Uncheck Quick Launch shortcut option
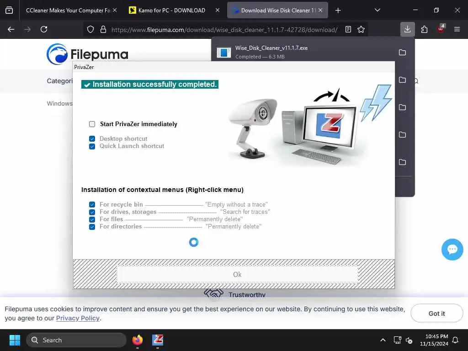This screenshot has height=351, width=468. [x=92, y=146]
